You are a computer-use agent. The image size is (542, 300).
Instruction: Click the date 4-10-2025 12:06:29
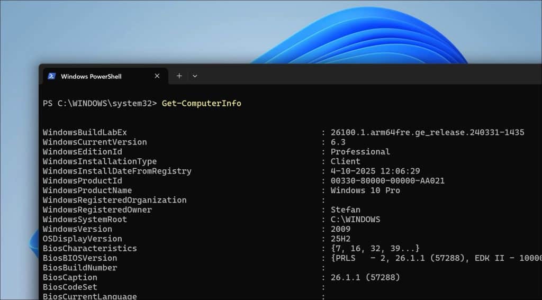(375, 171)
